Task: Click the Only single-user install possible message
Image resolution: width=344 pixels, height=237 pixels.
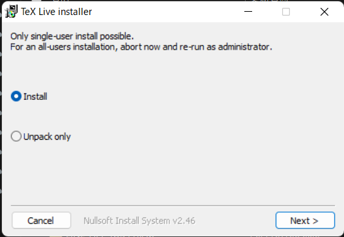Action: pyautogui.click(x=72, y=37)
